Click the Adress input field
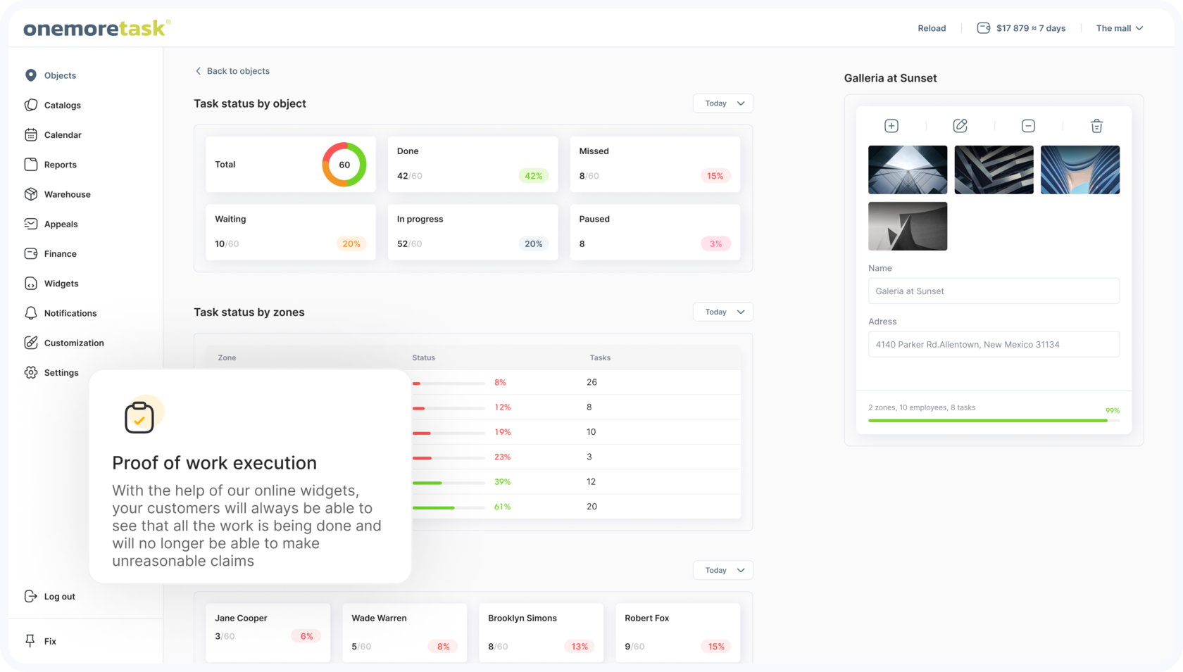The height and width of the screenshot is (672, 1183). coord(994,344)
